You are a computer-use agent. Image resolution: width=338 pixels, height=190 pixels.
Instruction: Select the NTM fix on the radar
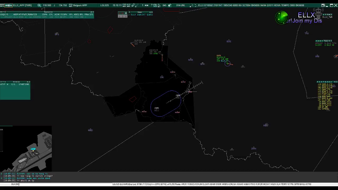pos(190,60)
